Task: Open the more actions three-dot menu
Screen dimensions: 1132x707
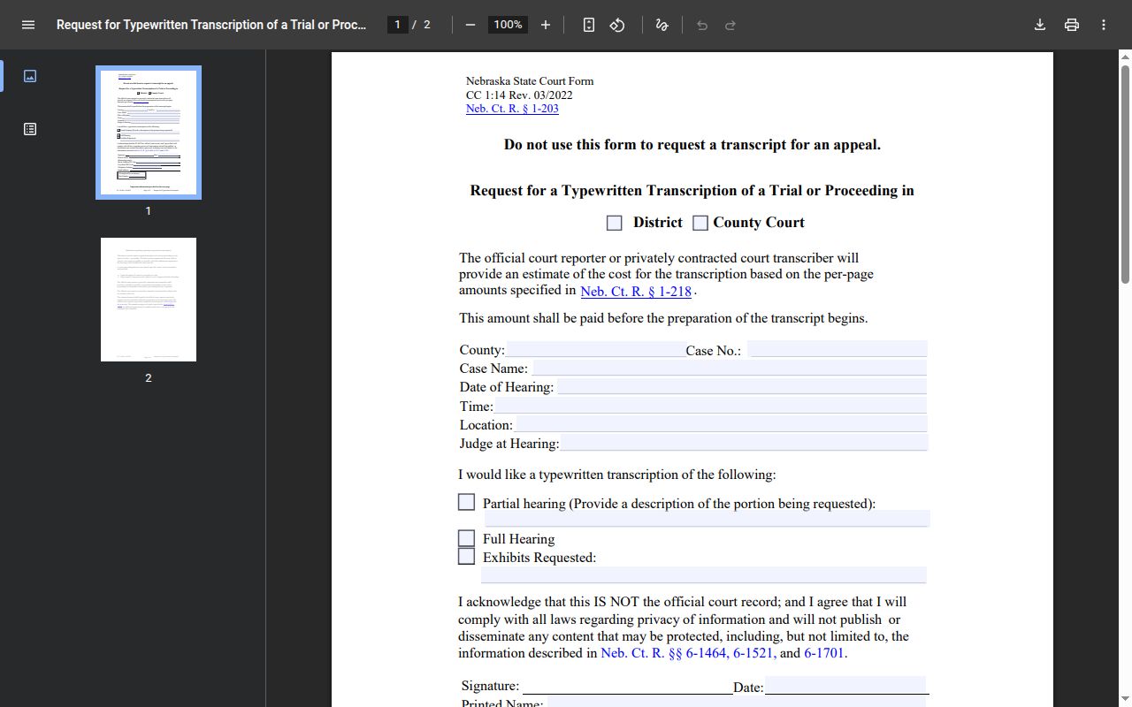Action: pos(1104,25)
